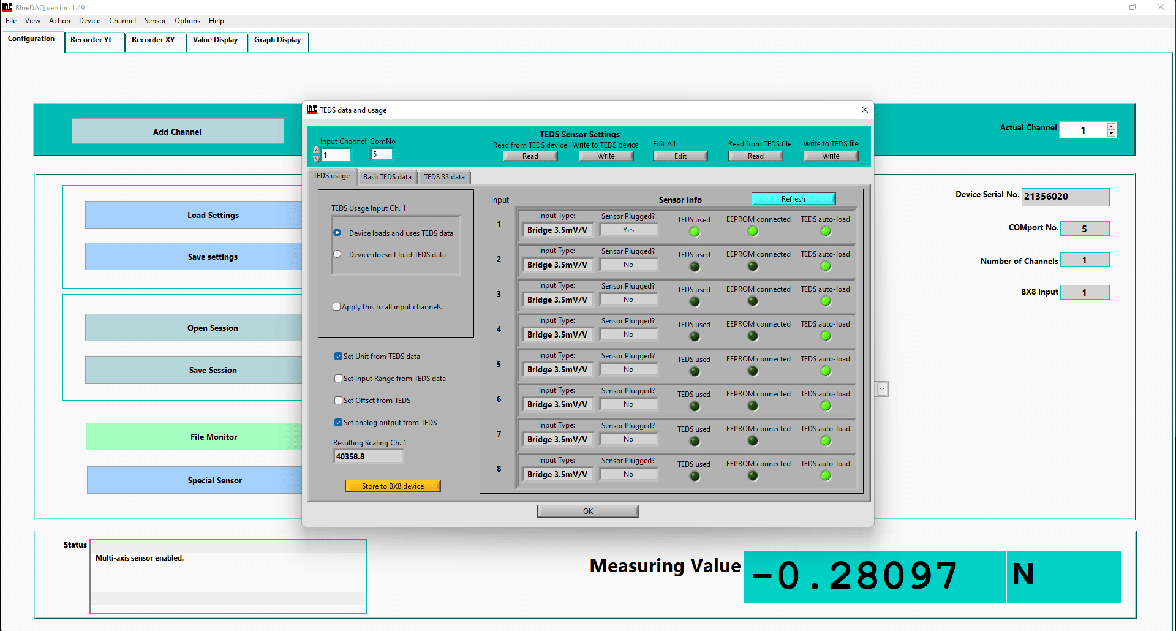1176x631 pixels.
Task: Click the TEDS used indicator for input 1
Action: [x=694, y=232]
